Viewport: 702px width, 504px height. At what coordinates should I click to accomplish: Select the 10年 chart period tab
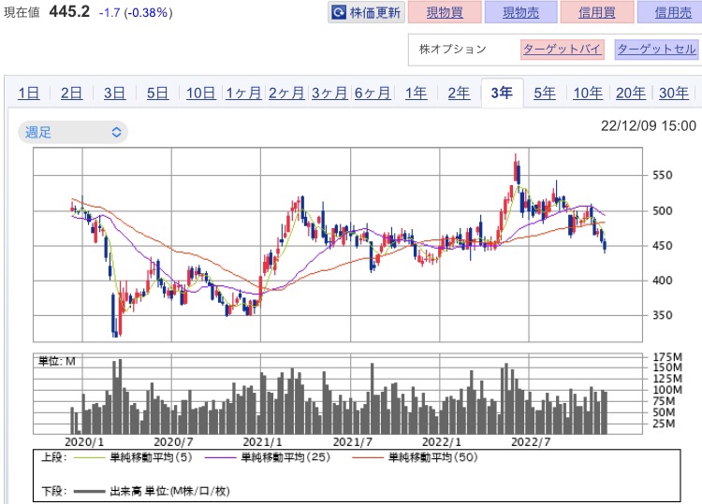pos(588,93)
